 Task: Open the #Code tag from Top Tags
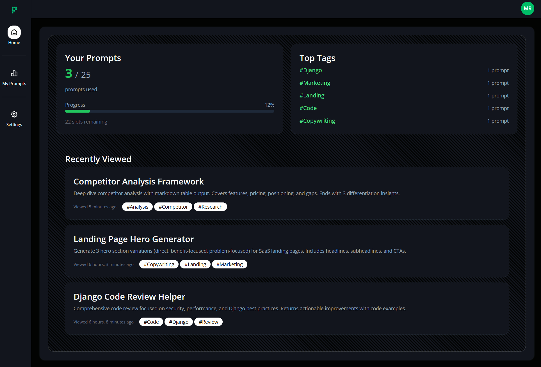tap(308, 108)
